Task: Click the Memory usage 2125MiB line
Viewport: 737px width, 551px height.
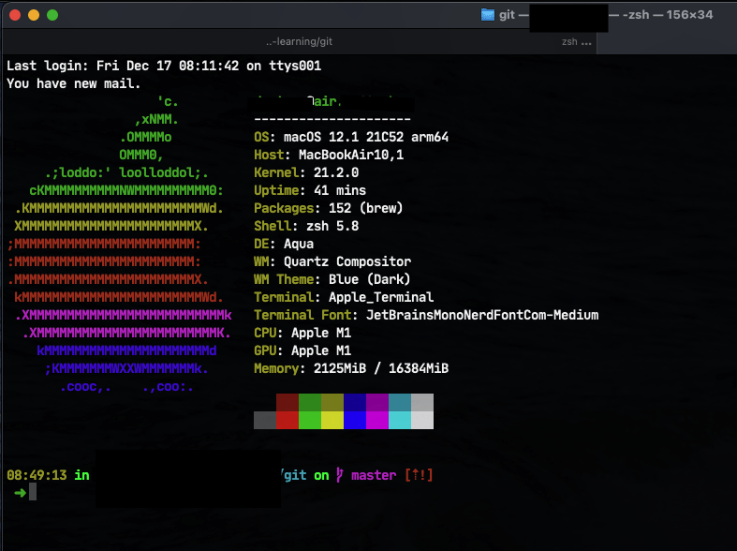Action: click(x=351, y=368)
